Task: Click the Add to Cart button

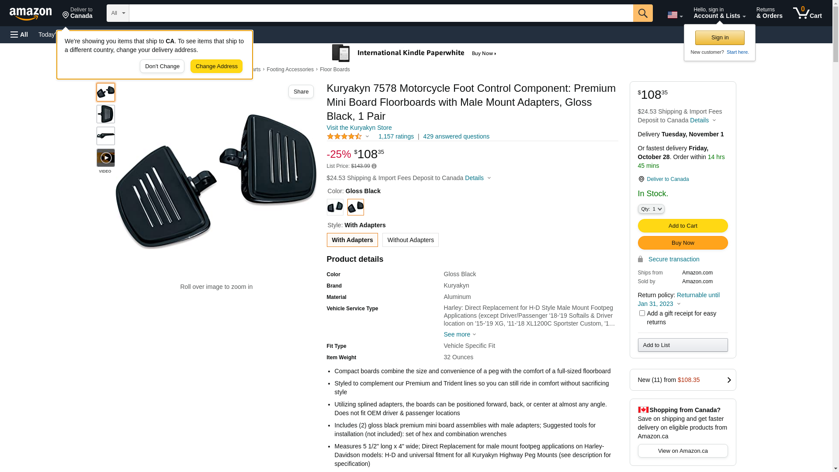Action: 683,226
